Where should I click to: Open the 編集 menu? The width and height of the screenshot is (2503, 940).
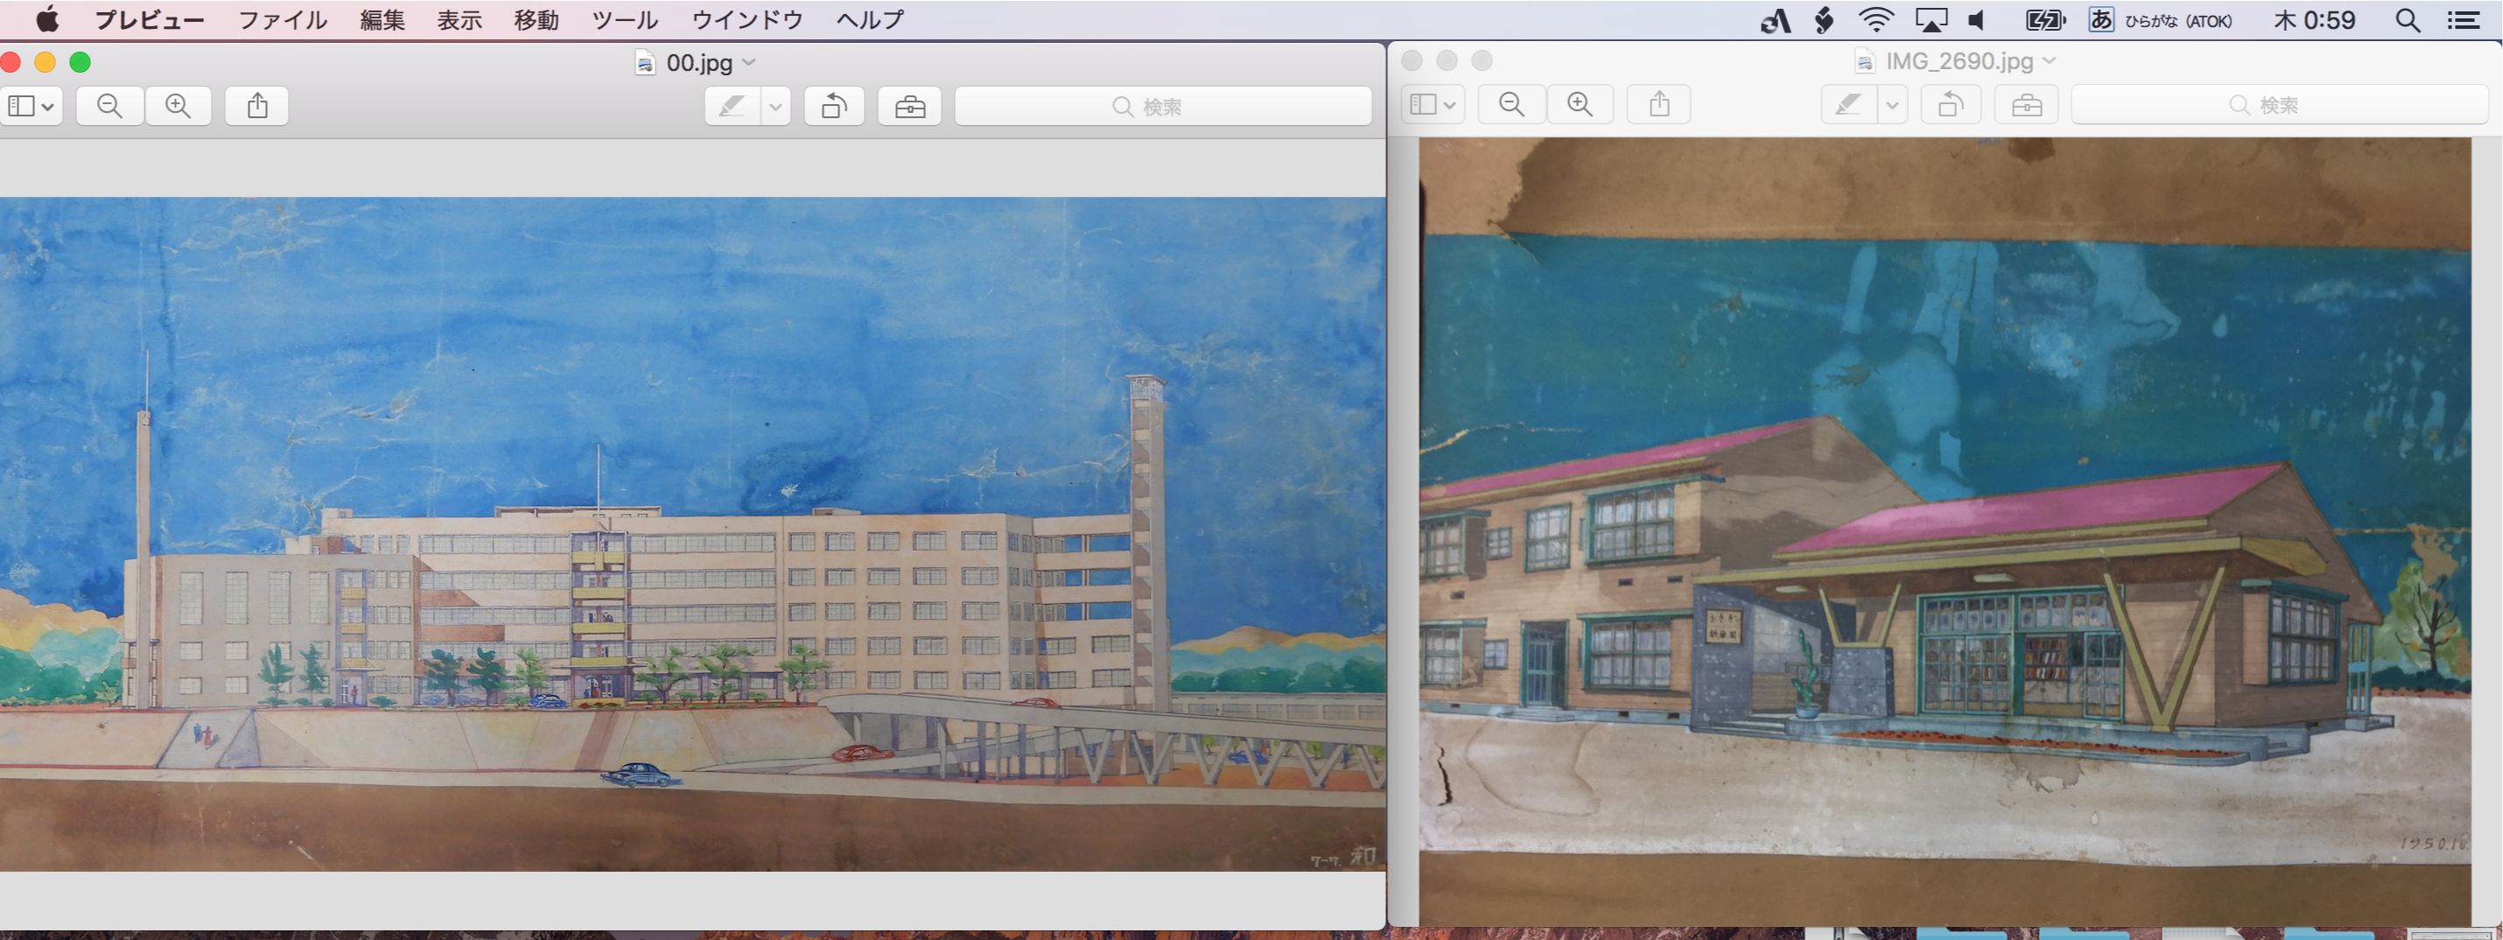pyautogui.click(x=382, y=19)
